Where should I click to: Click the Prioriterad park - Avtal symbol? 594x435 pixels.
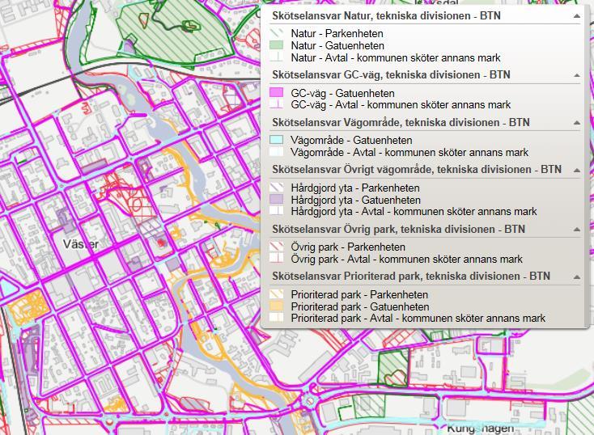pos(276,318)
